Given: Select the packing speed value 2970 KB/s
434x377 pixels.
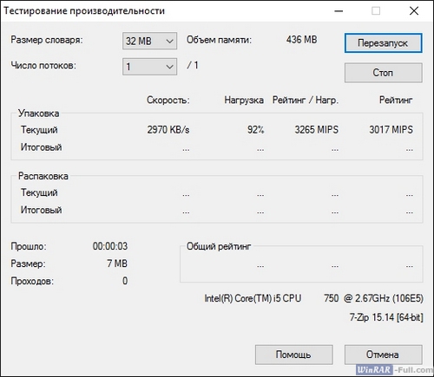Looking at the screenshot, I should click(168, 130).
